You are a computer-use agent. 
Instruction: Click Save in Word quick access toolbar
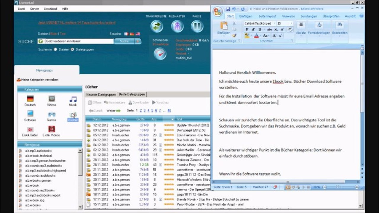pyautogui.click(x=228, y=9)
